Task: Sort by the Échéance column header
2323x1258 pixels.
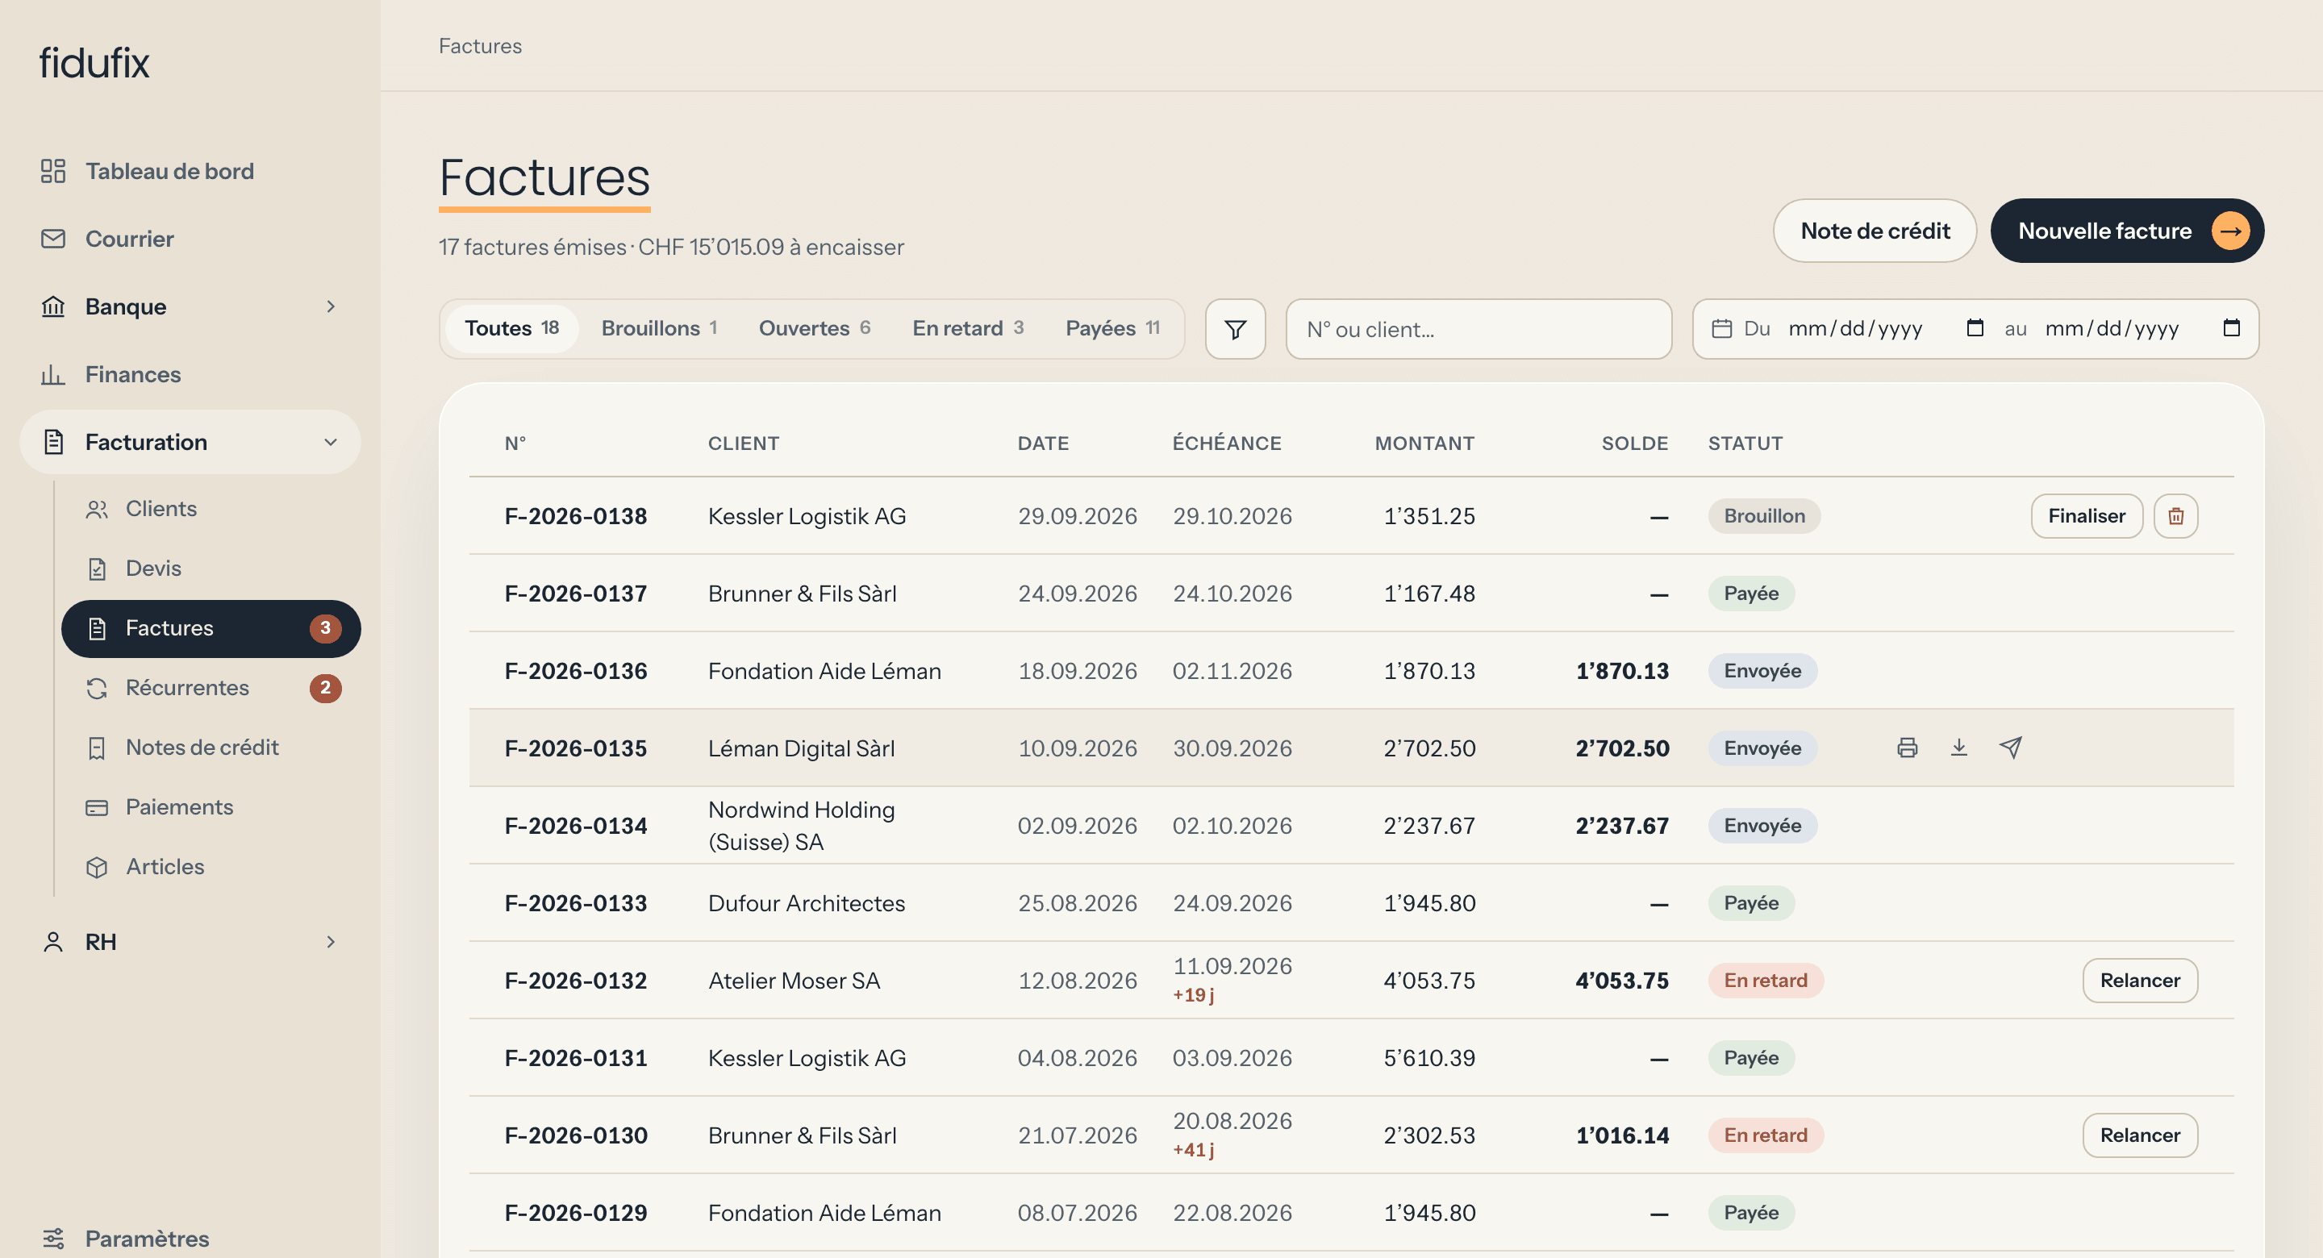Action: pos(1226,443)
